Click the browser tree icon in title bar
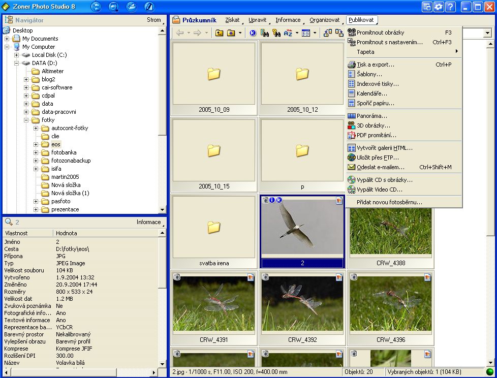This screenshot has height=378, width=497. 96,7
